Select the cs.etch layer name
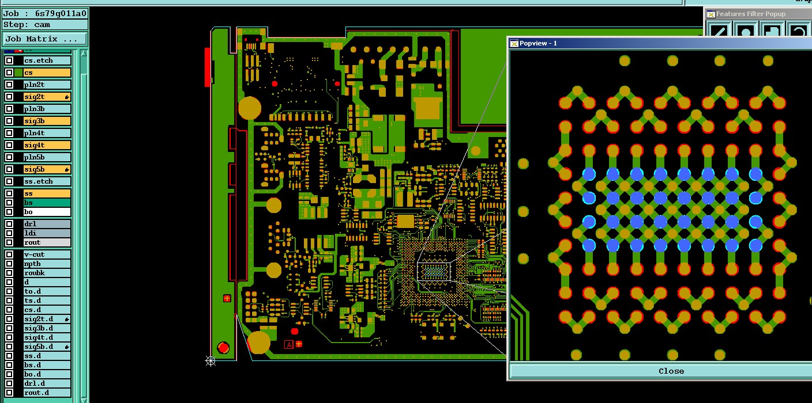The width and height of the screenshot is (812, 403). pyautogui.click(x=47, y=60)
